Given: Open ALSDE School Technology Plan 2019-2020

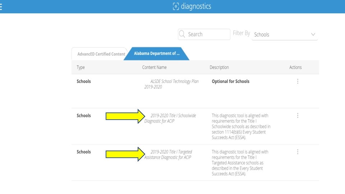Looking at the screenshot, I should 171,84.
